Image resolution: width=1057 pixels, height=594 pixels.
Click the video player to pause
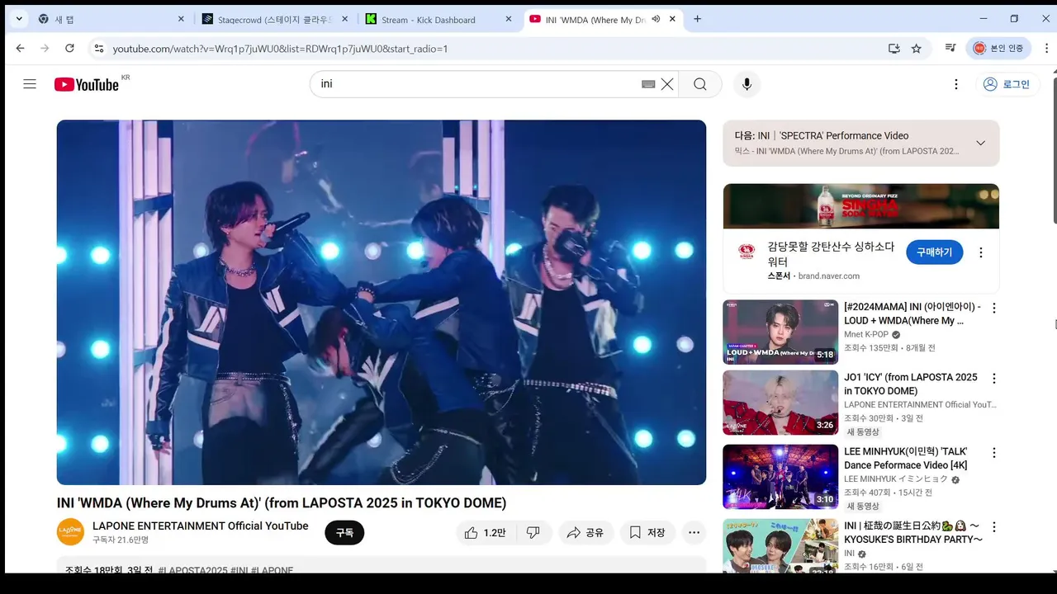[382, 302]
